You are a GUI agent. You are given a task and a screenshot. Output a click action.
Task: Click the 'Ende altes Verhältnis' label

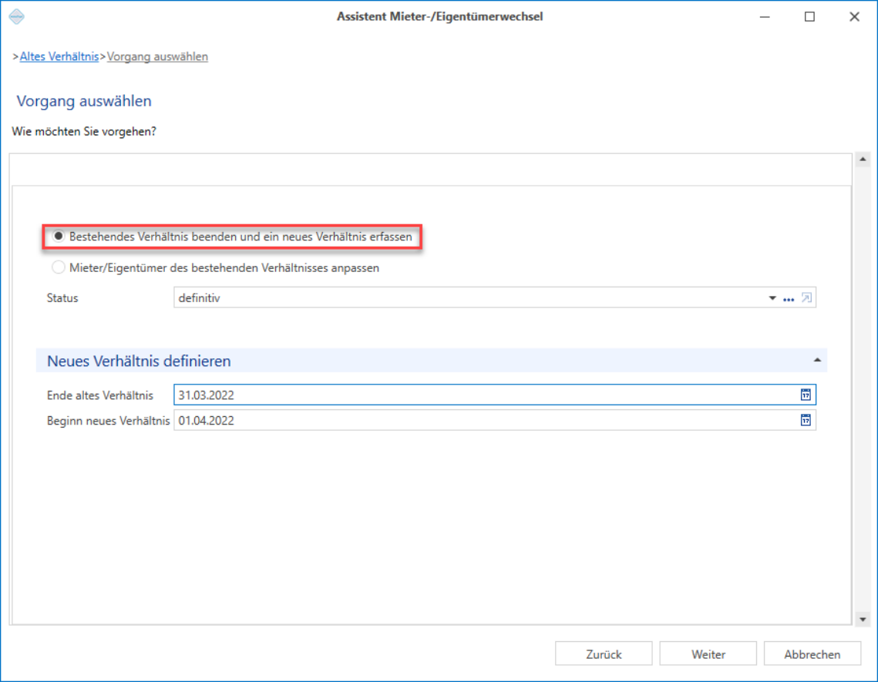[99, 395]
